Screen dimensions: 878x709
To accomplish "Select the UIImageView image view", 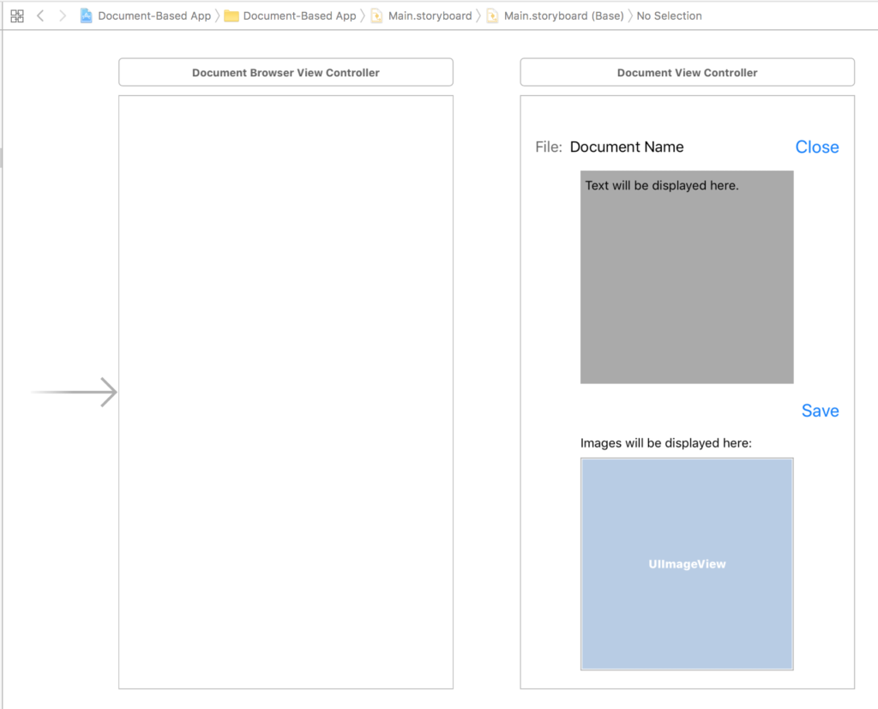I will 687,563.
